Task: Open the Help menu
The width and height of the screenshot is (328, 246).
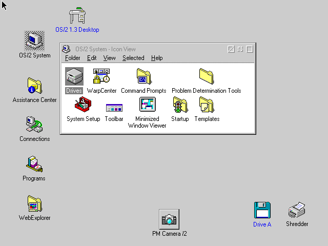Action: pos(157,58)
